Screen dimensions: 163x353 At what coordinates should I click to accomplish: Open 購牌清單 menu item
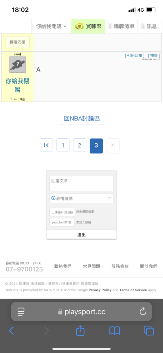121,26
